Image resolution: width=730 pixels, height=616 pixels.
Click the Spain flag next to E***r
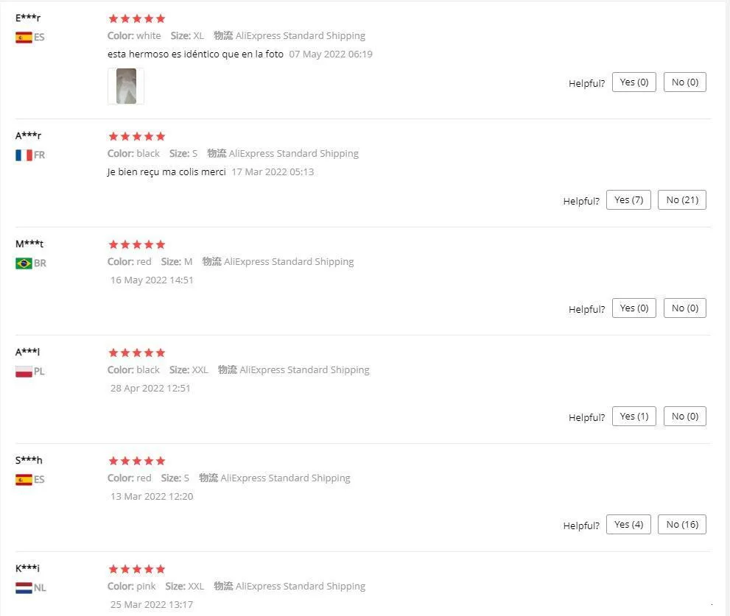click(x=24, y=38)
